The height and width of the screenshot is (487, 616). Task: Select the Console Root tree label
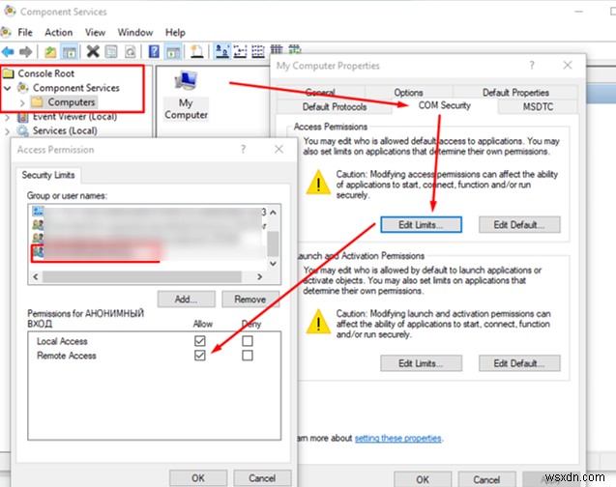[46, 73]
